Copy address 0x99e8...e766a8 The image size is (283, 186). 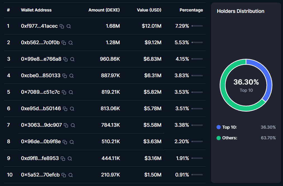tap(65, 59)
